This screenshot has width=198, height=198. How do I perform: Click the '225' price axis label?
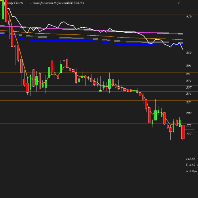click(189, 102)
